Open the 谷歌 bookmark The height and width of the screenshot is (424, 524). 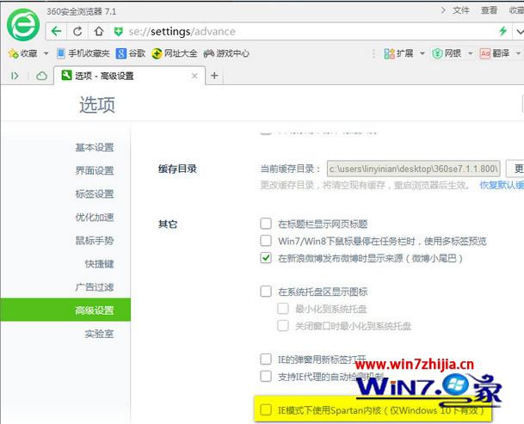(131, 53)
